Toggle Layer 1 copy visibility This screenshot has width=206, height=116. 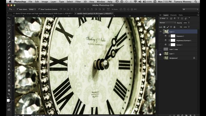click(x=160, y=49)
